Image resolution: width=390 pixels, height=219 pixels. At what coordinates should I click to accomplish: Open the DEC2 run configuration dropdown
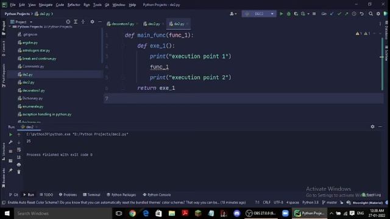pos(258,13)
